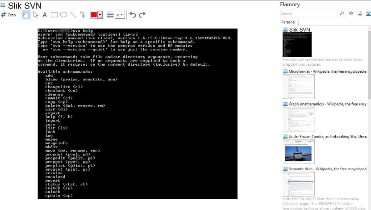
Task: Click the line thickness icon
Action: [110, 15]
